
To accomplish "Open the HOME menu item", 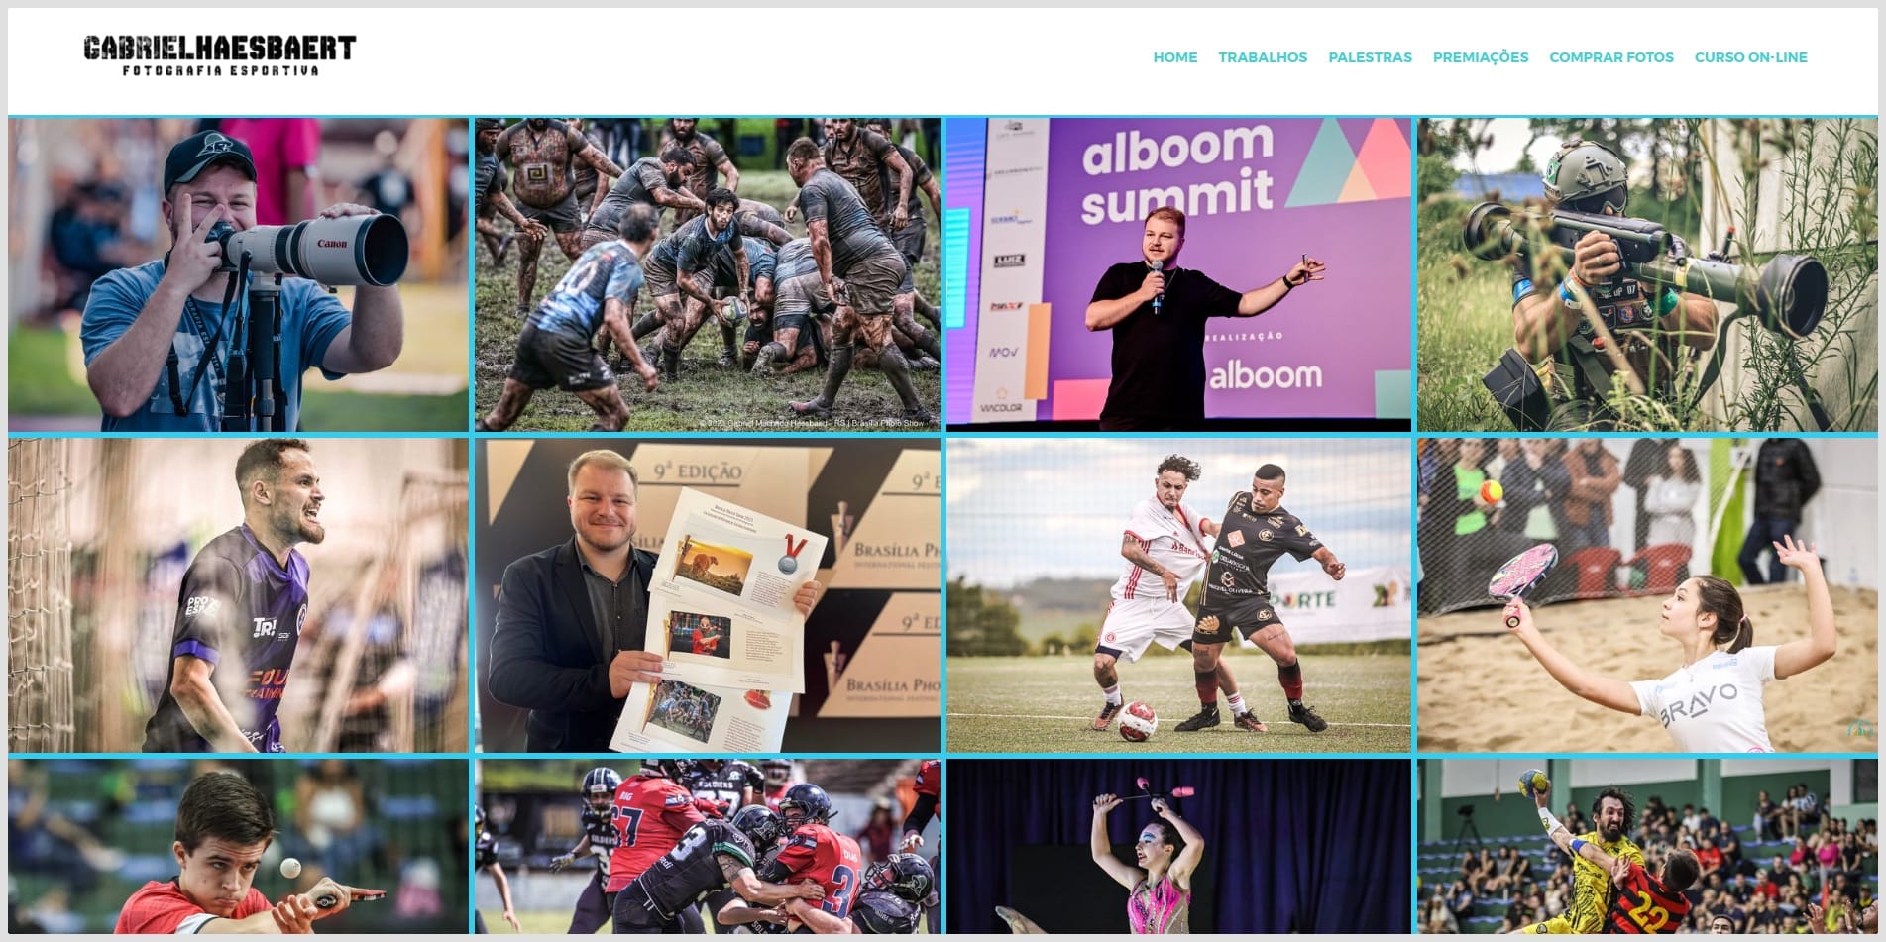I will click(1174, 57).
